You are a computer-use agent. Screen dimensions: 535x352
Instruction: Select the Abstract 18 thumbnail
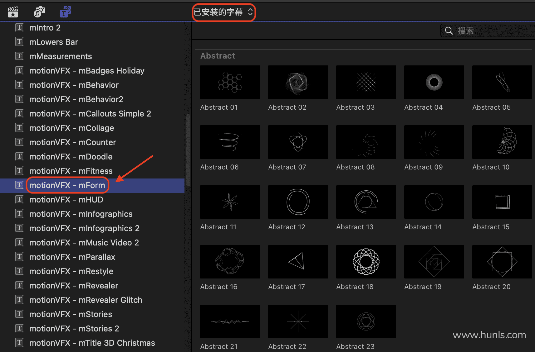(366, 262)
